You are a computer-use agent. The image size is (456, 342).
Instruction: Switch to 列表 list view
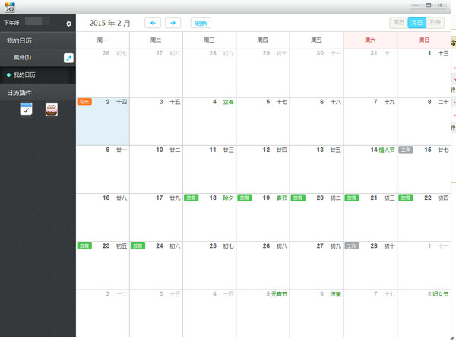pyautogui.click(x=435, y=23)
